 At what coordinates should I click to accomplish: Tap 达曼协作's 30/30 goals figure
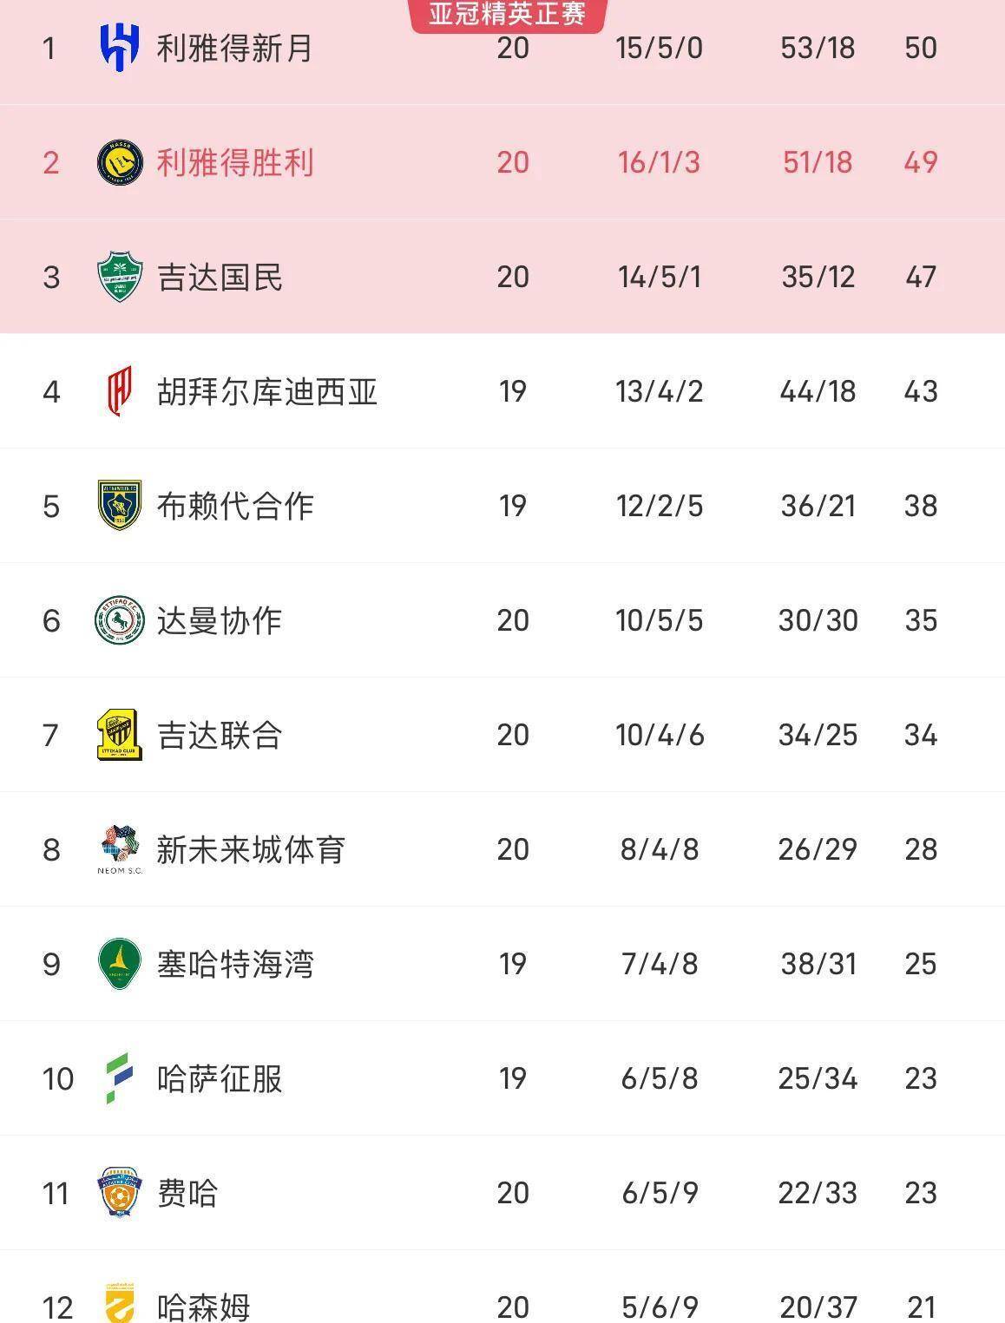click(x=818, y=620)
